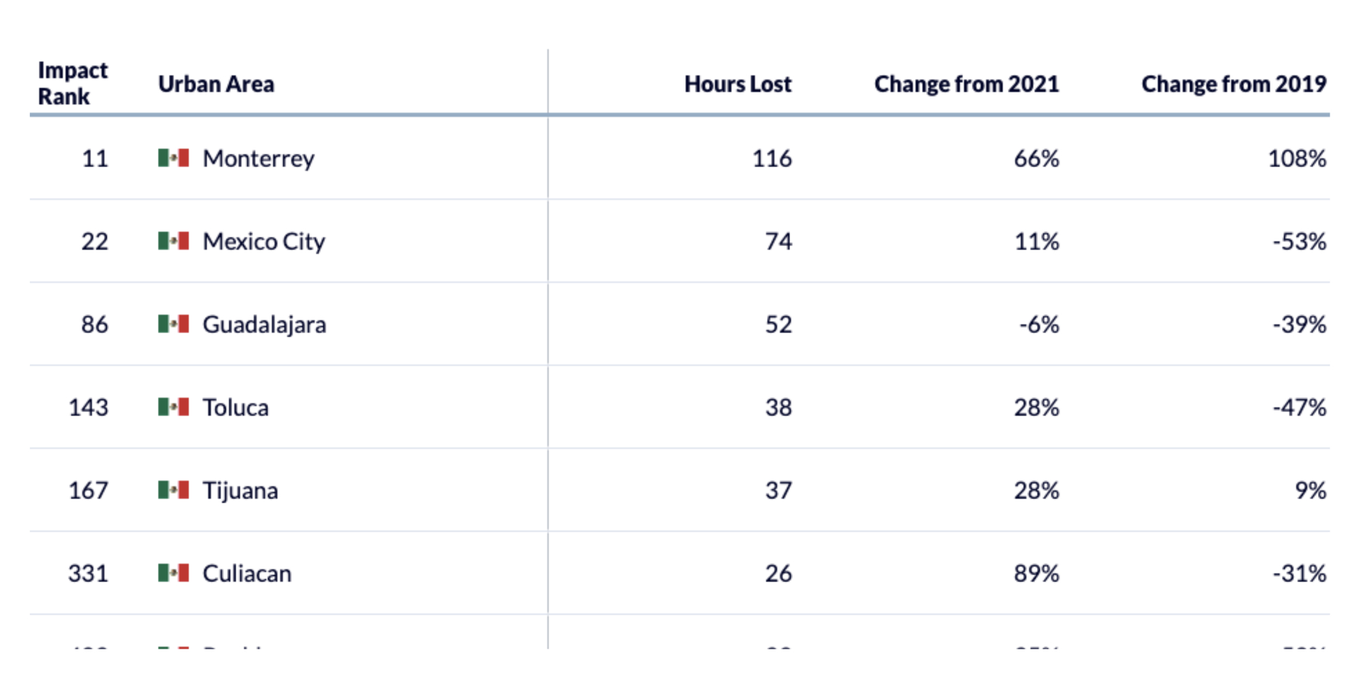Sort by the Impact Rank column header
1361x680 pixels.
coord(72,84)
